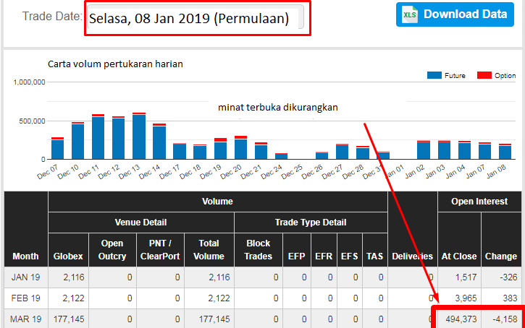This screenshot has width=525, height=328.
Task: Click the At Close column header
Action: [459, 256]
